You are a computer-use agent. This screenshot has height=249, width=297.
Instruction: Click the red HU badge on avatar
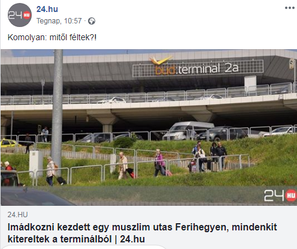(27, 15)
